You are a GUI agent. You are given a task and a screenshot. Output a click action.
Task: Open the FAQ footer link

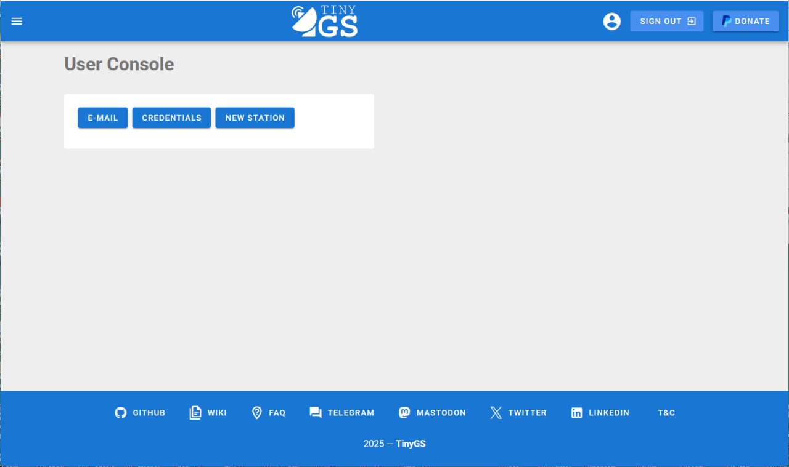pyautogui.click(x=269, y=413)
